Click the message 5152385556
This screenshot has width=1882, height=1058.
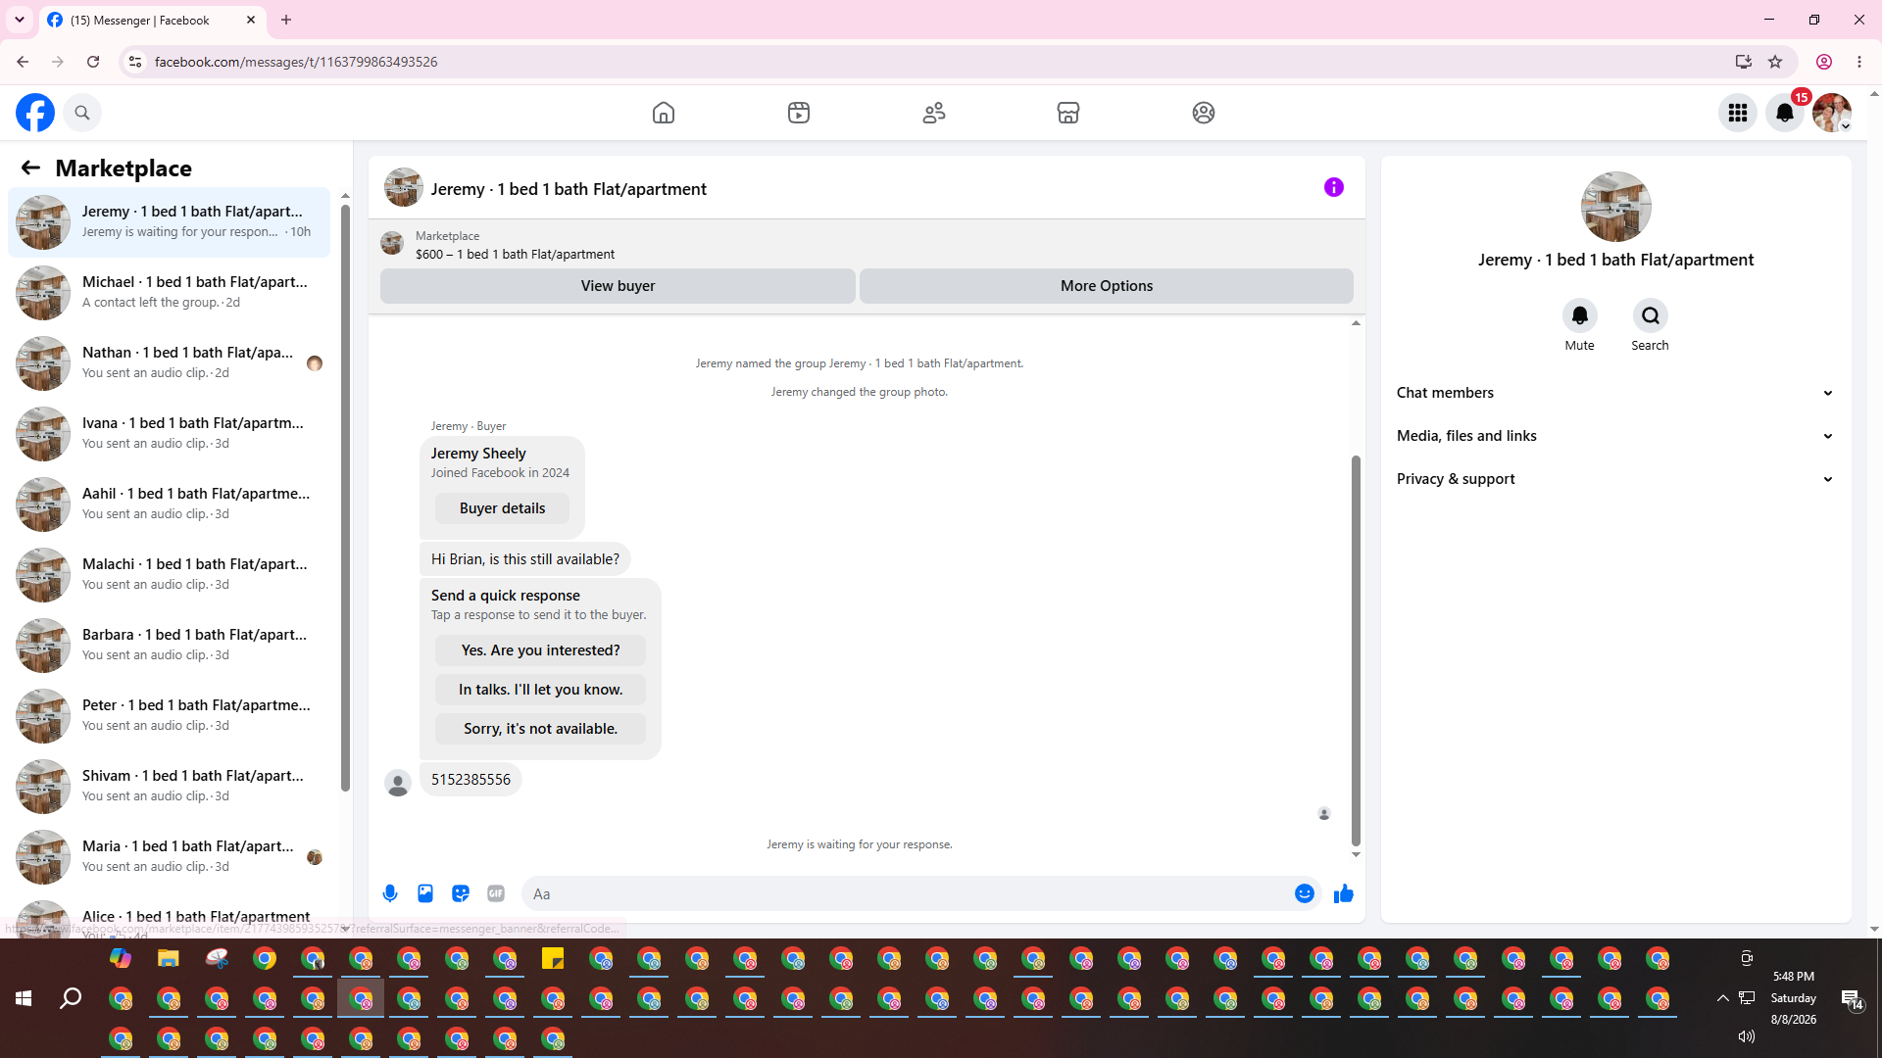coord(470,780)
